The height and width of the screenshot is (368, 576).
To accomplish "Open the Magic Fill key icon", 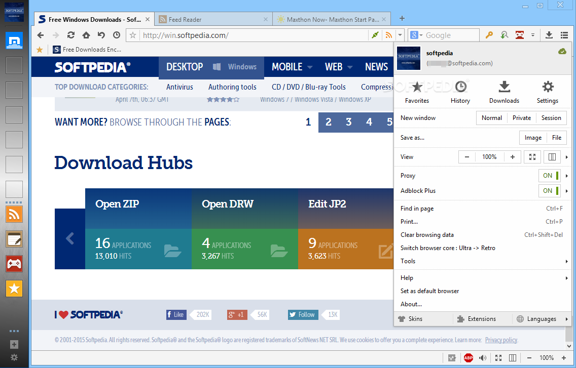I will click(489, 35).
